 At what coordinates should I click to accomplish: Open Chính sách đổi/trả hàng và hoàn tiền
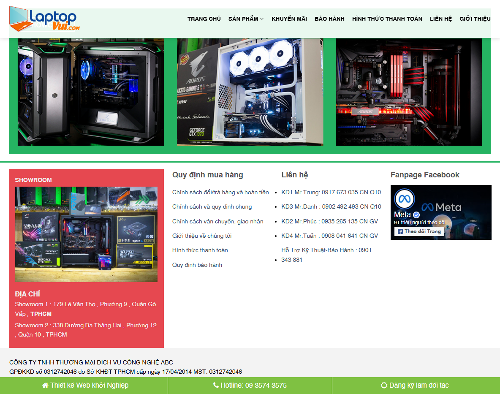coord(220,193)
